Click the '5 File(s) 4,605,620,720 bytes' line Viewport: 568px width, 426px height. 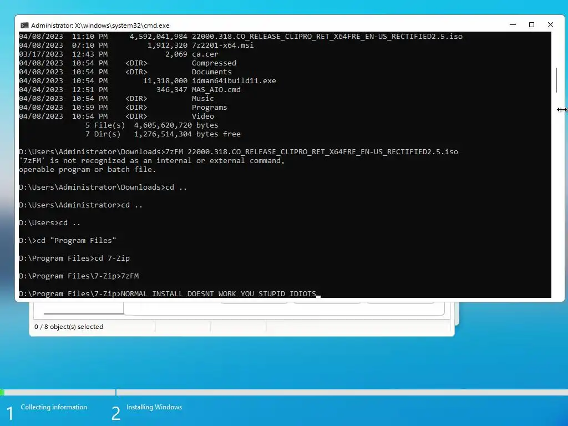coord(152,125)
